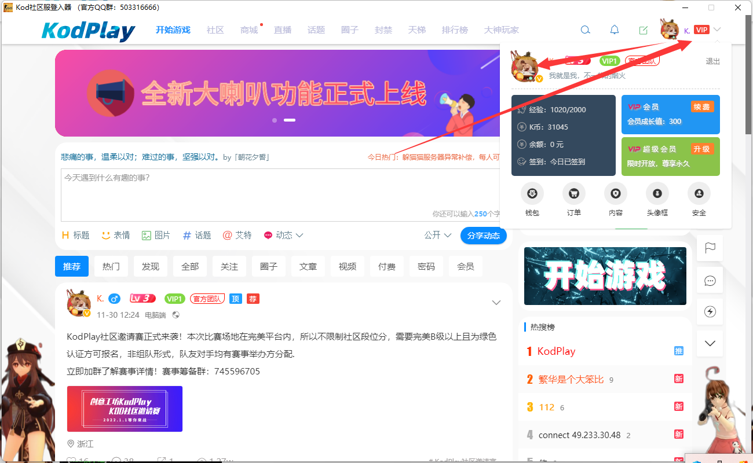Click the notification bell icon
The image size is (753, 463).
point(614,30)
